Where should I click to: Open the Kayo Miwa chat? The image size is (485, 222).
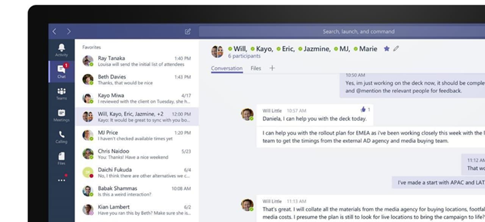(x=136, y=98)
